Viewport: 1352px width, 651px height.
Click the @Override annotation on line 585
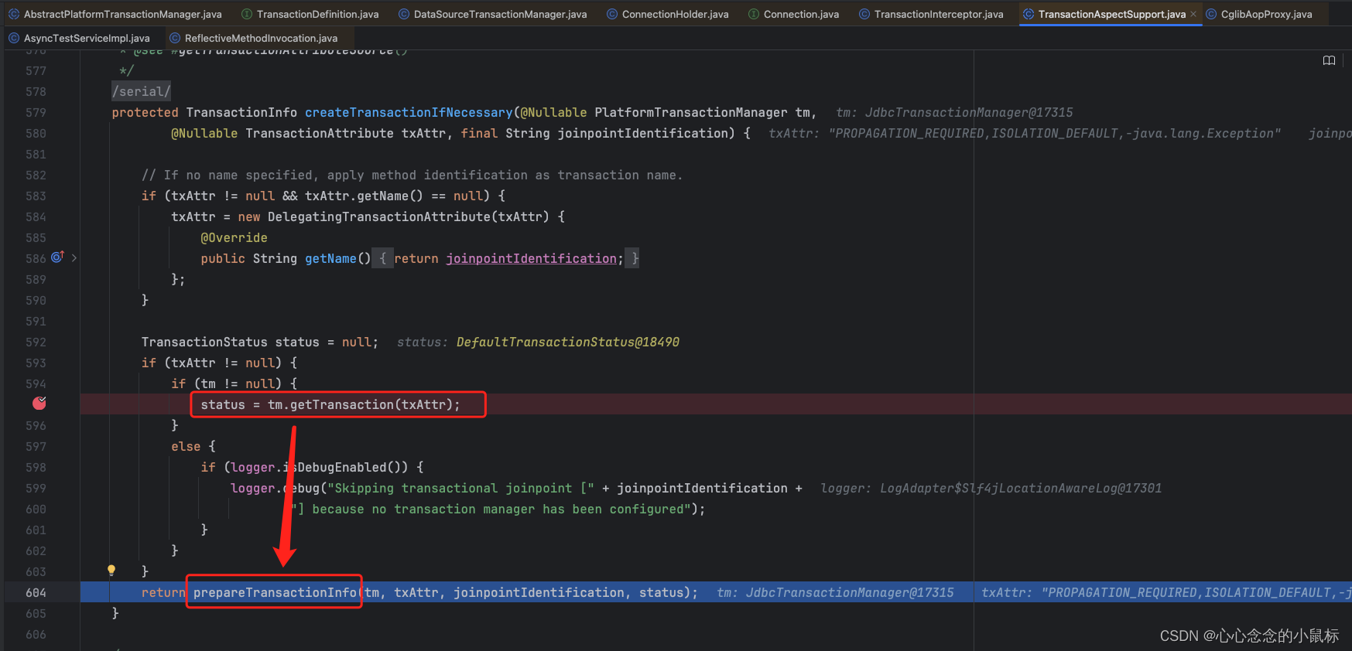tap(234, 237)
